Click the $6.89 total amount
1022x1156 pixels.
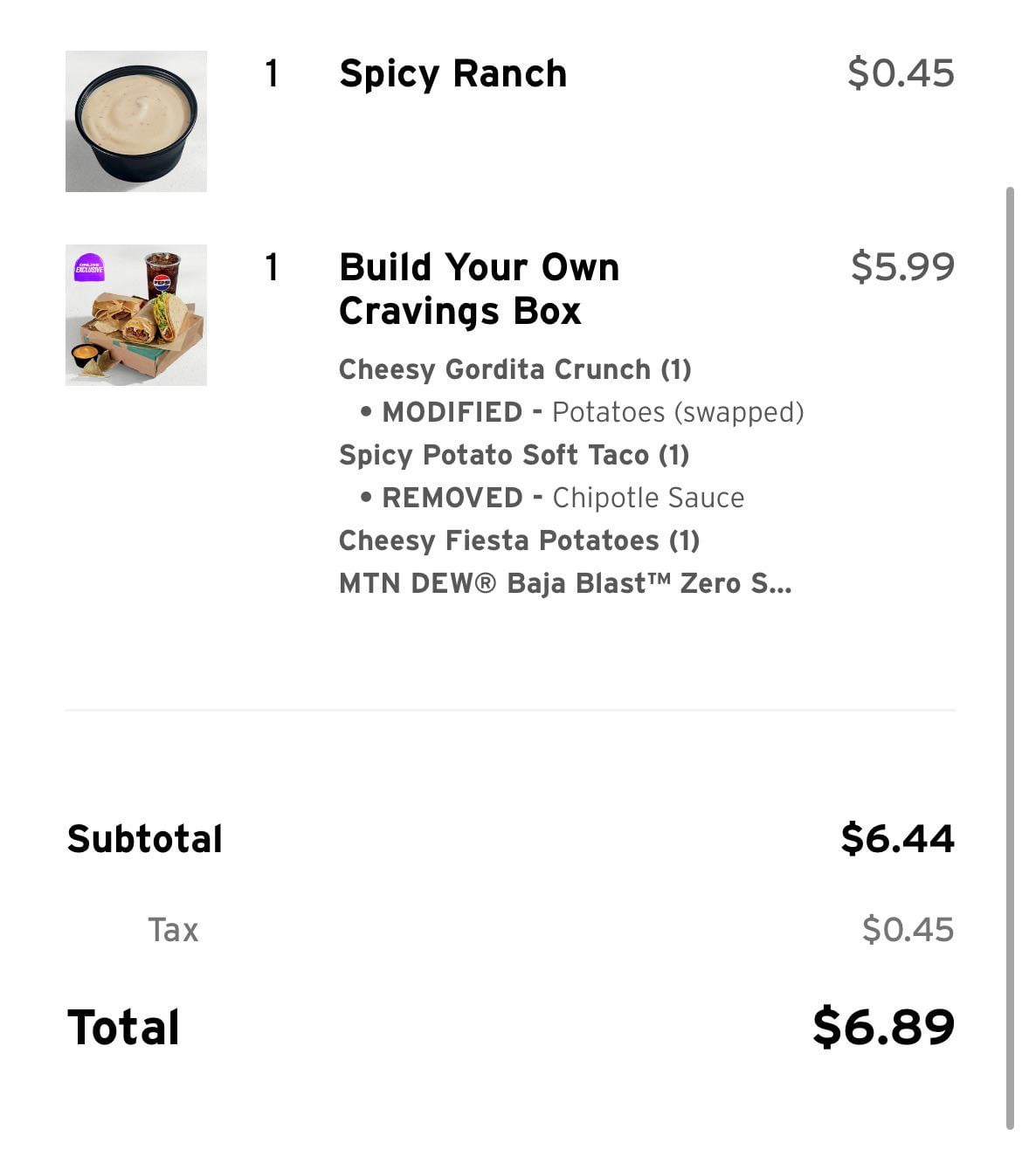point(883,1027)
